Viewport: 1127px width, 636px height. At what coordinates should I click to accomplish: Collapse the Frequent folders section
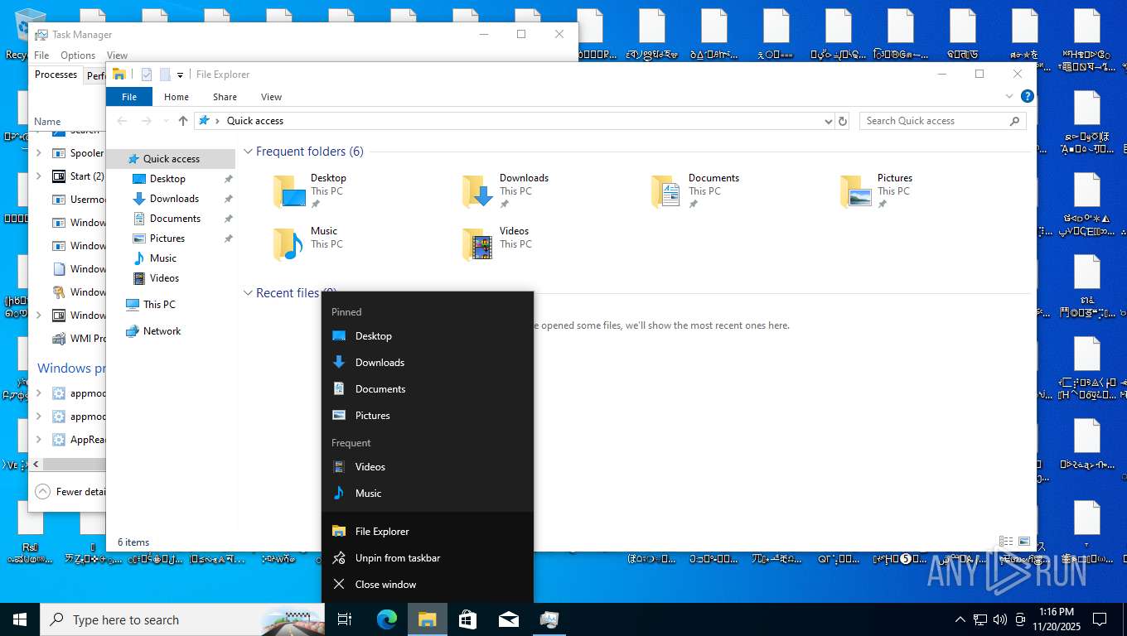click(248, 152)
